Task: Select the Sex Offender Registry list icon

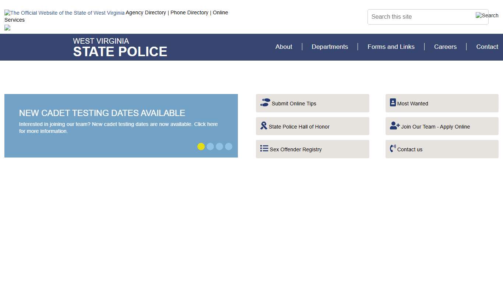Action: pyautogui.click(x=264, y=148)
